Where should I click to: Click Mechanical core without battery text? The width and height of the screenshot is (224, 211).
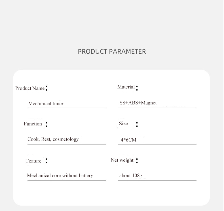pos(60,176)
